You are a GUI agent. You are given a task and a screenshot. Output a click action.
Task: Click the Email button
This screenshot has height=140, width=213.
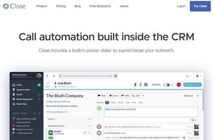(114, 96)
